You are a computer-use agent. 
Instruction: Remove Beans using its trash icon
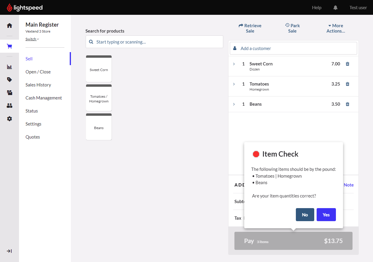pyautogui.click(x=347, y=104)
